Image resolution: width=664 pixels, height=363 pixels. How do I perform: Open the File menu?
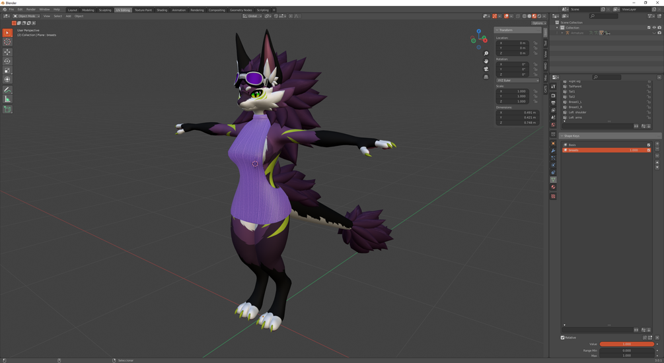click(x=11, y=9)
